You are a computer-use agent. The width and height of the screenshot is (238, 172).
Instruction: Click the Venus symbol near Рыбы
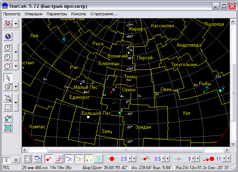(x=223, y=88)
